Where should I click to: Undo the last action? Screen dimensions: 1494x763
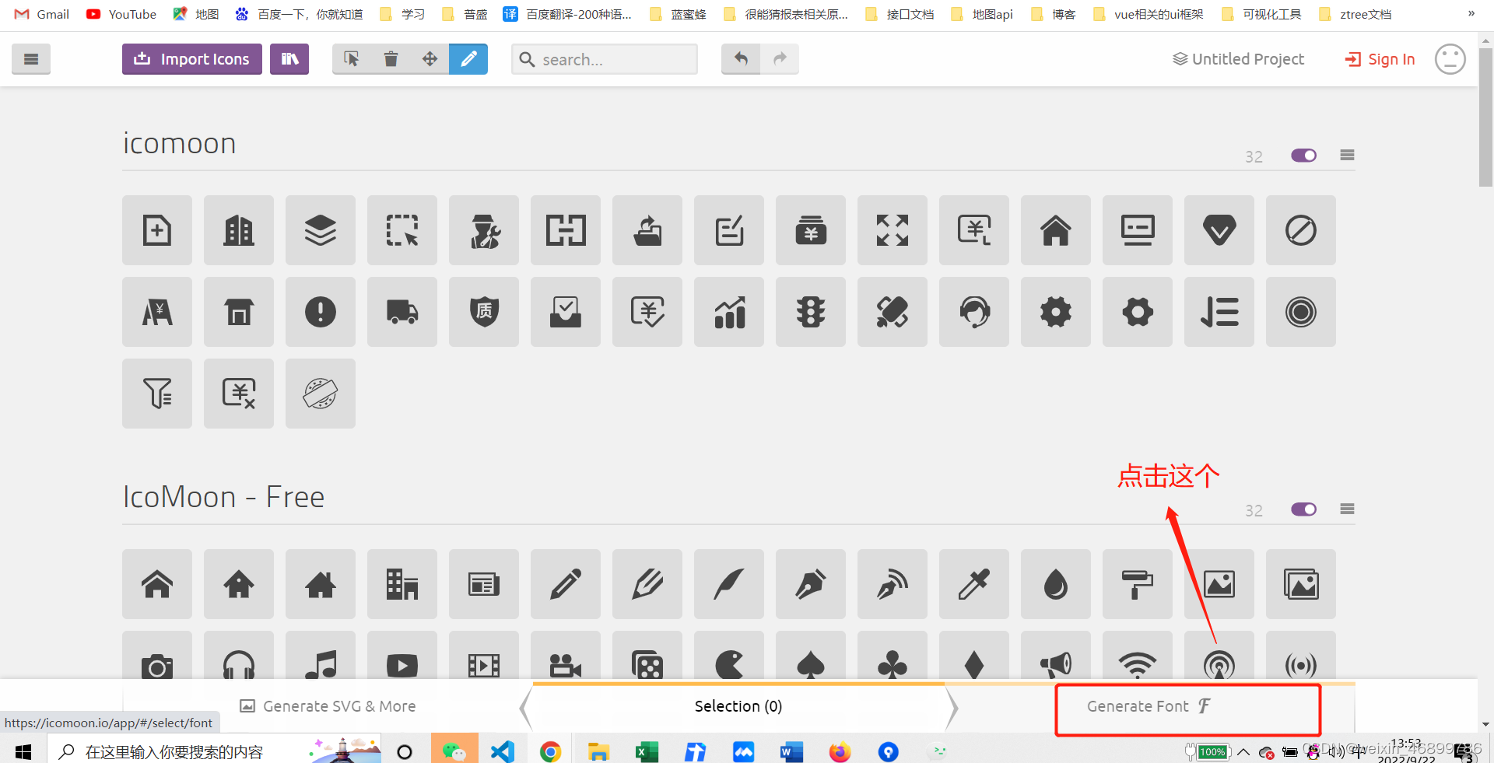(741, 59)
